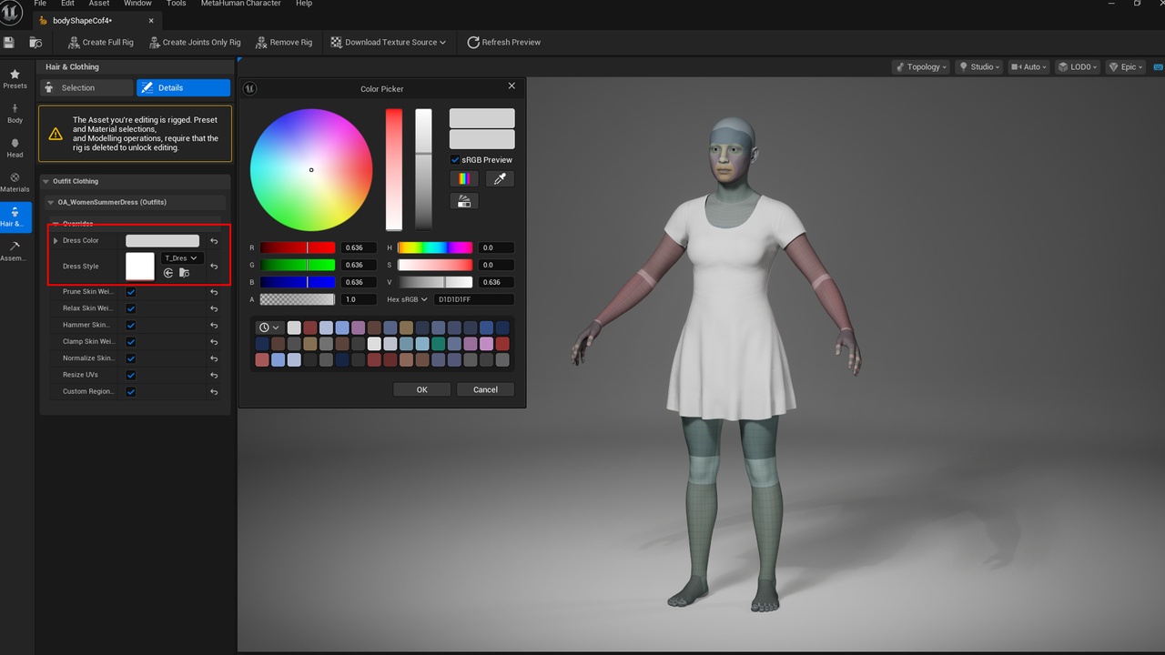This screenshot has width=1165, height=655.
Task: Click Create Full Rig toolbar button
Action: pyautogui.click(x=101, y=42)
